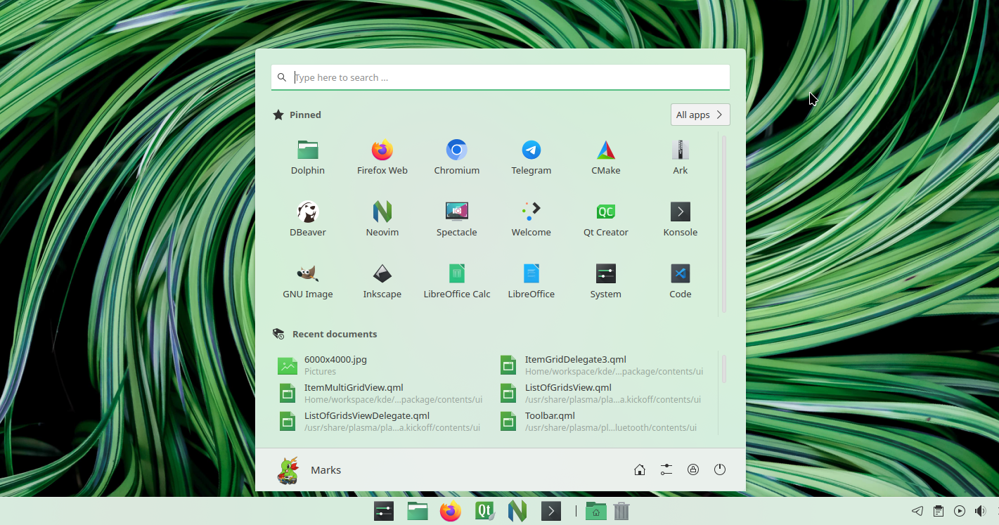Open the home folder icon in the taskbar
Viewport: 999px width, 525px height.
(595, 511)
